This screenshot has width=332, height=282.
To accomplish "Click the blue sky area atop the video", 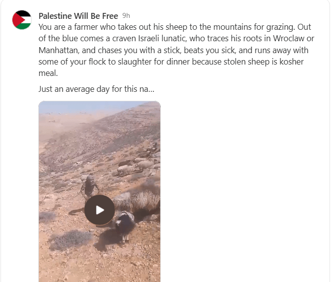I will 89,107.
